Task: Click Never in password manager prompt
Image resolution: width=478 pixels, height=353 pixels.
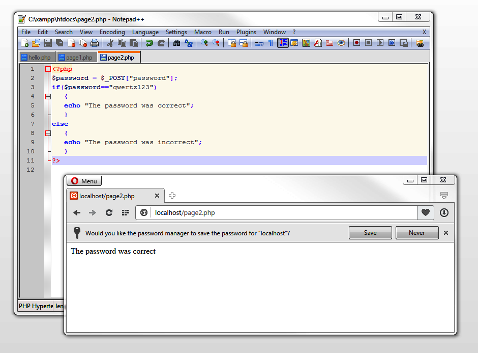Action: [416, 233]
